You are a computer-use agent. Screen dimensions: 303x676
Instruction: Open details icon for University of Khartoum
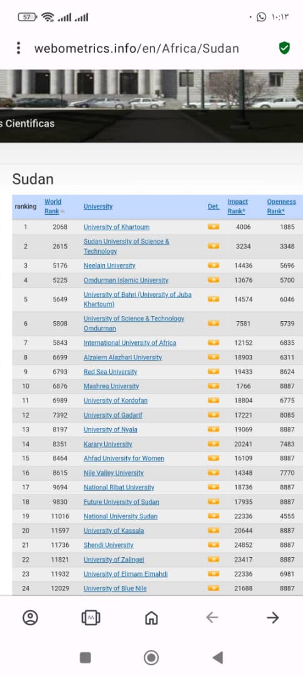(x=214, y=227)
